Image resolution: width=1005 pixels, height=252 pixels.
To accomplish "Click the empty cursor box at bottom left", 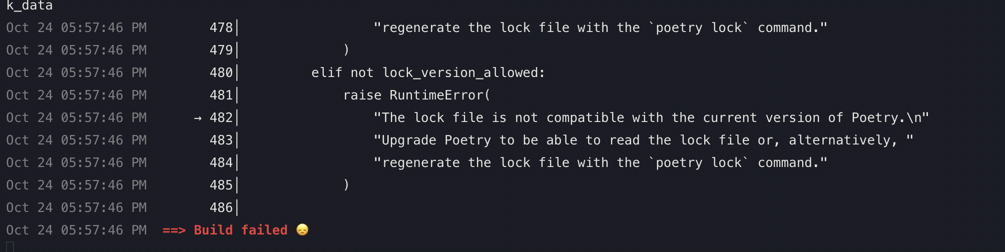I will click(x=10, y=247).
